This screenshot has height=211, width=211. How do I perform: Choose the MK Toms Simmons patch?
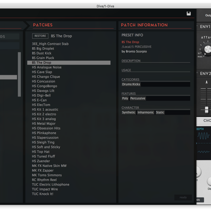pos(47,175)
